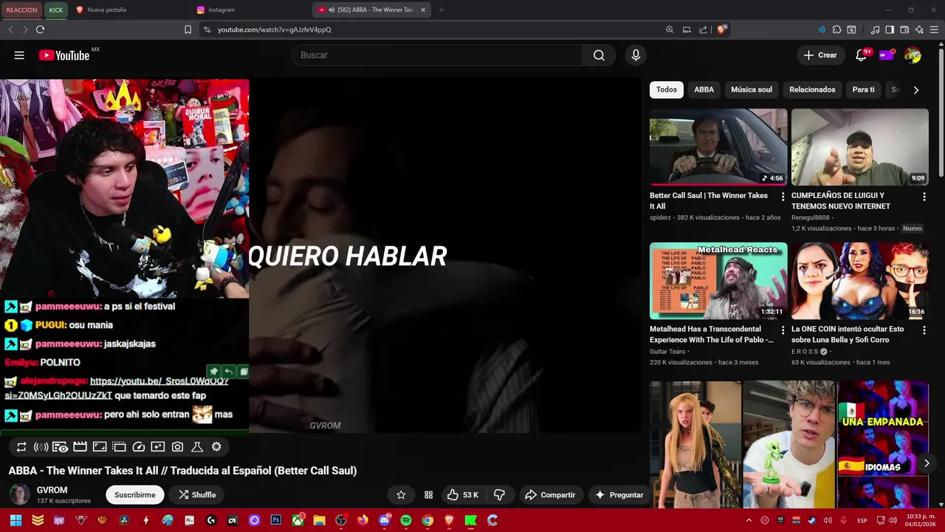This screenshot has height=532, width=945.
Task: Switch to the Instagram tab
Action: point(249,10)
